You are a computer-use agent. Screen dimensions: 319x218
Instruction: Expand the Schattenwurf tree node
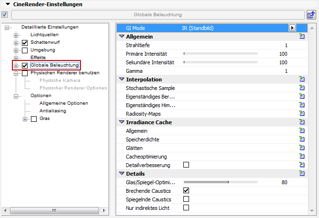pyautogui.click(x=16, y=43)
